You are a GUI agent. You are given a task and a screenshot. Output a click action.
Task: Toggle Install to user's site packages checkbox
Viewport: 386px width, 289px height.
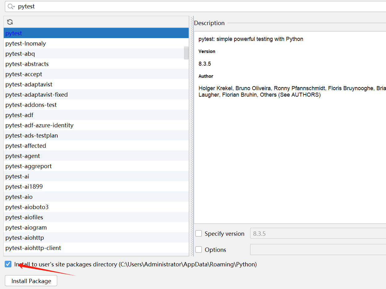coord(8,264)
